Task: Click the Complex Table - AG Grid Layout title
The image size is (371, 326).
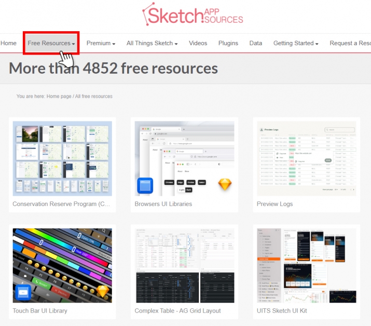Action: coord(177,310)
